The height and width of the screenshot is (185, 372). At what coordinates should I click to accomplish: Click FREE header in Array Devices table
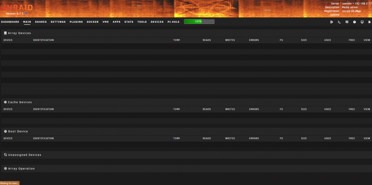(352, 40)
